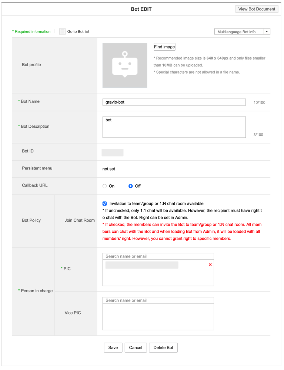Click the Vice PIC search field
This screenshot has width=284, height=370.
click(x=158, y=300)
